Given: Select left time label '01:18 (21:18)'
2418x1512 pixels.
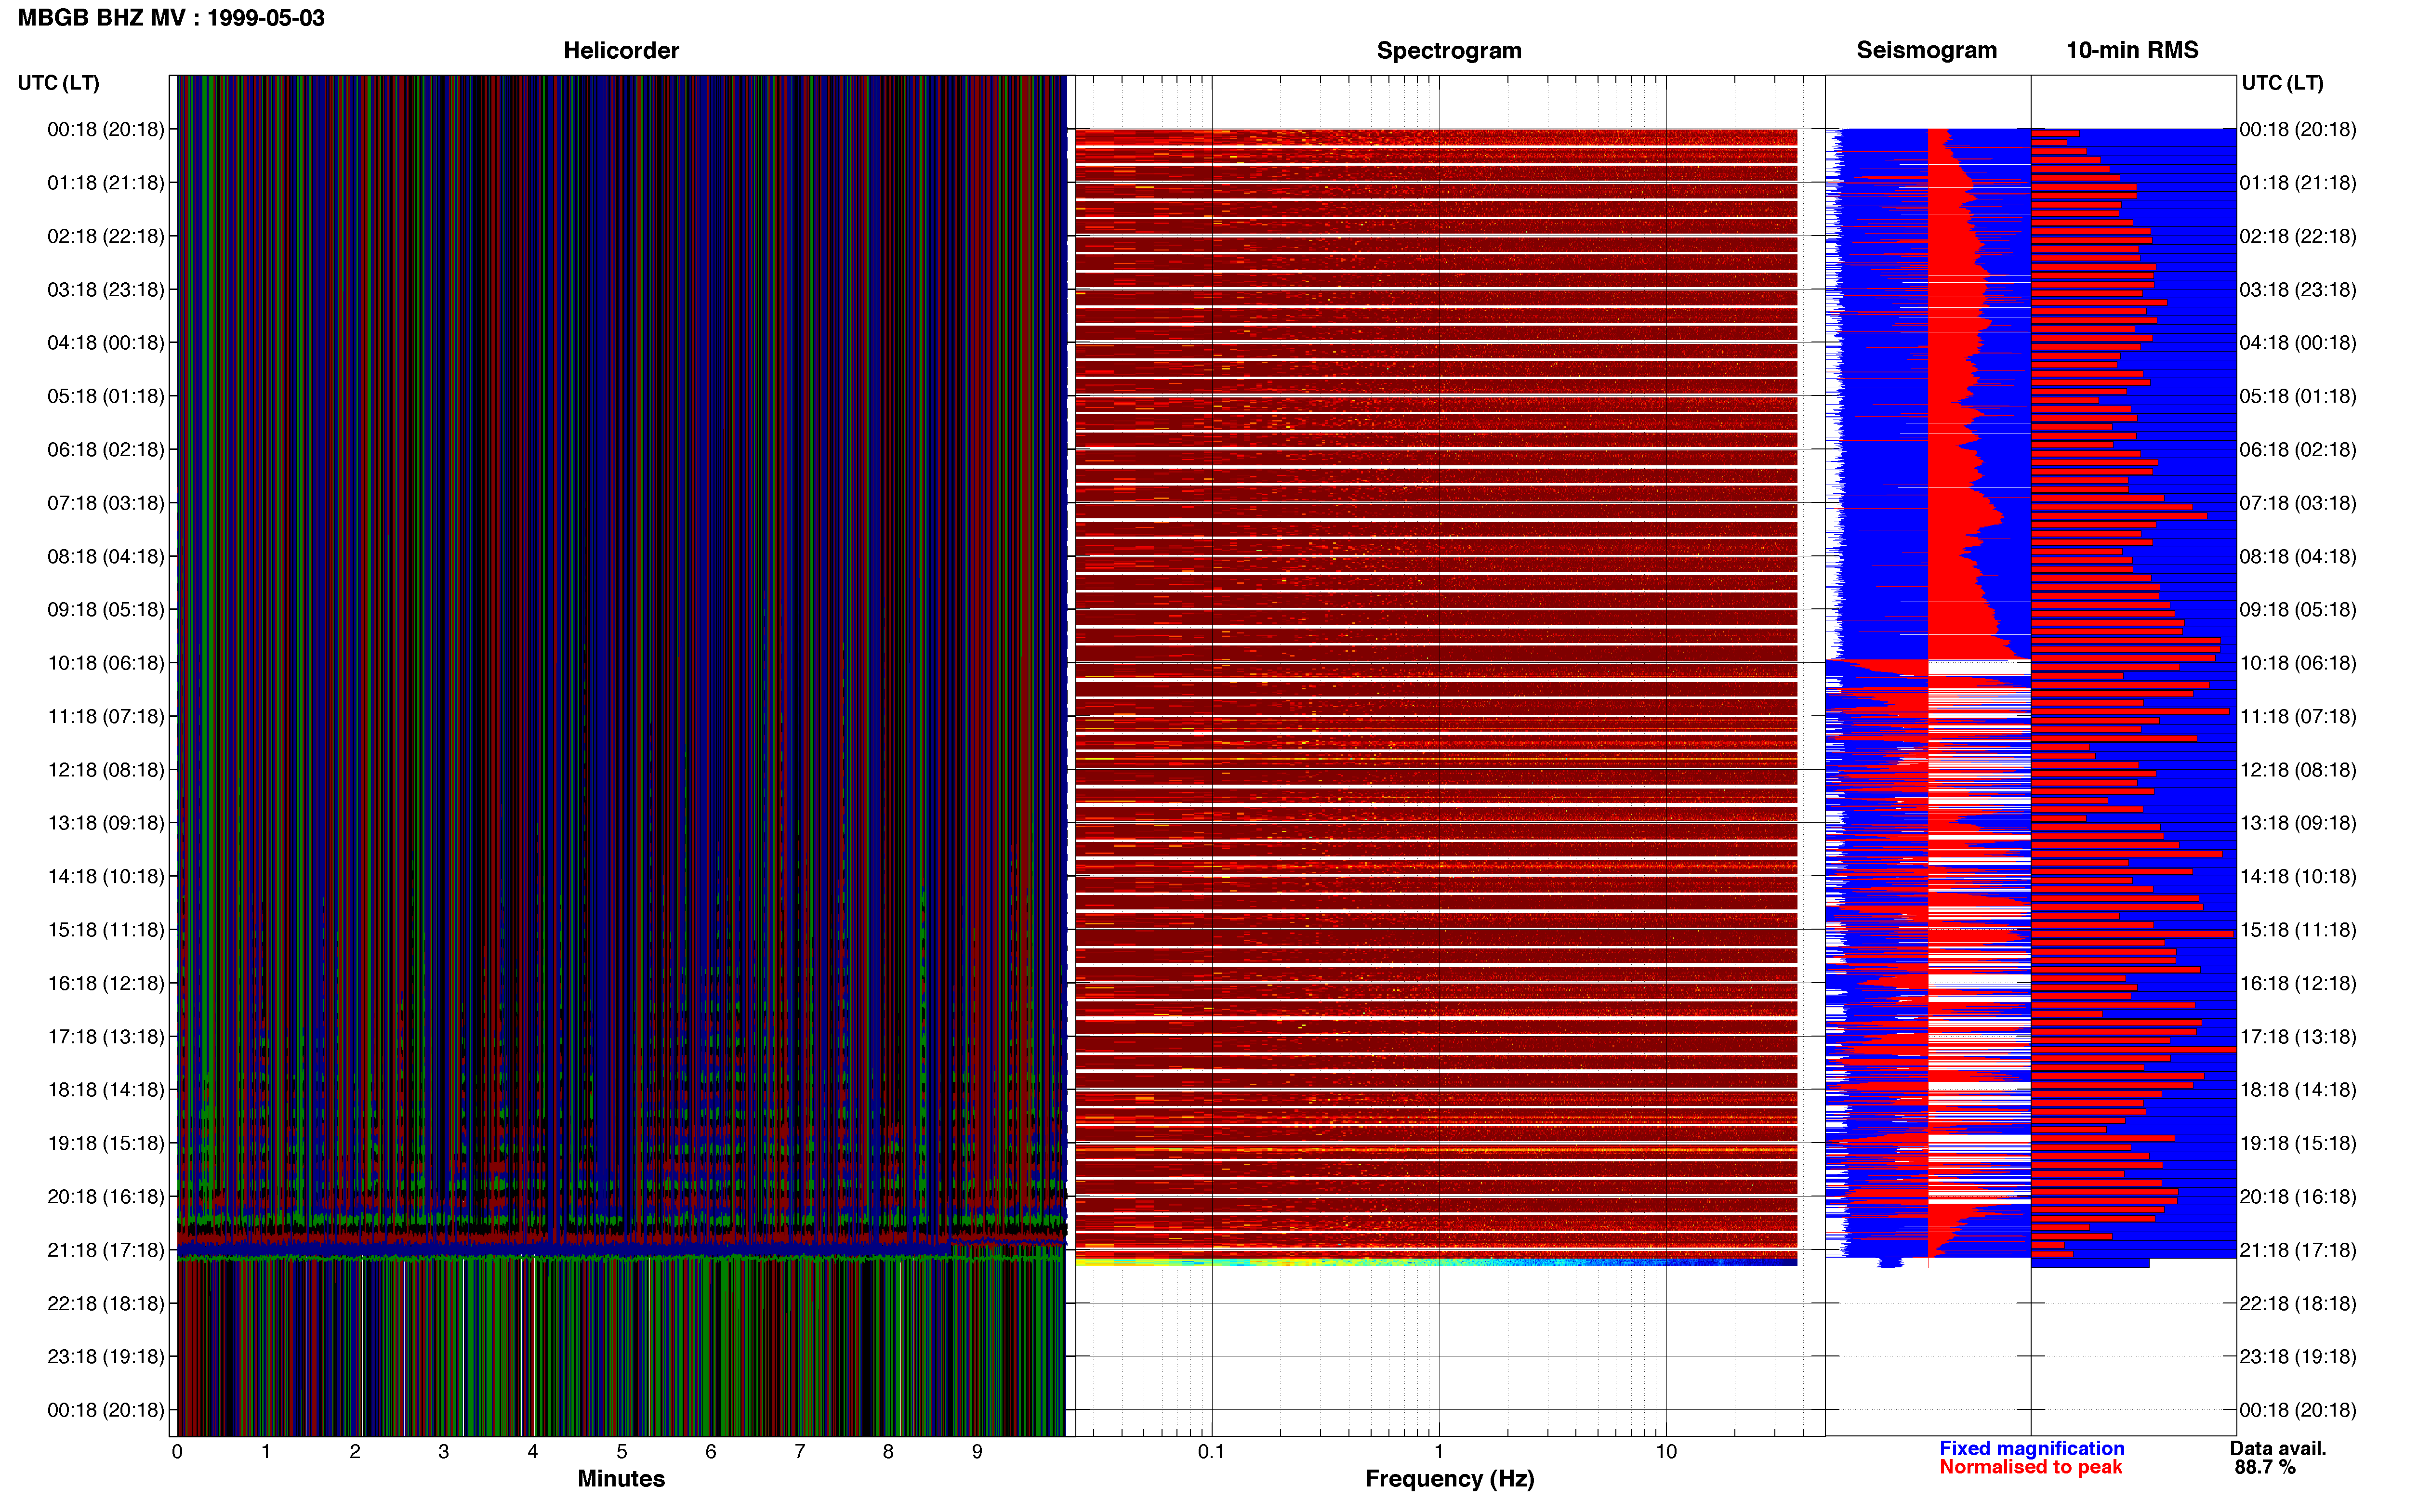Looking at the screenshot, I should [x=106, y=183].
